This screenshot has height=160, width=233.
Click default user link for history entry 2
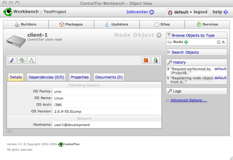point(220,69)
